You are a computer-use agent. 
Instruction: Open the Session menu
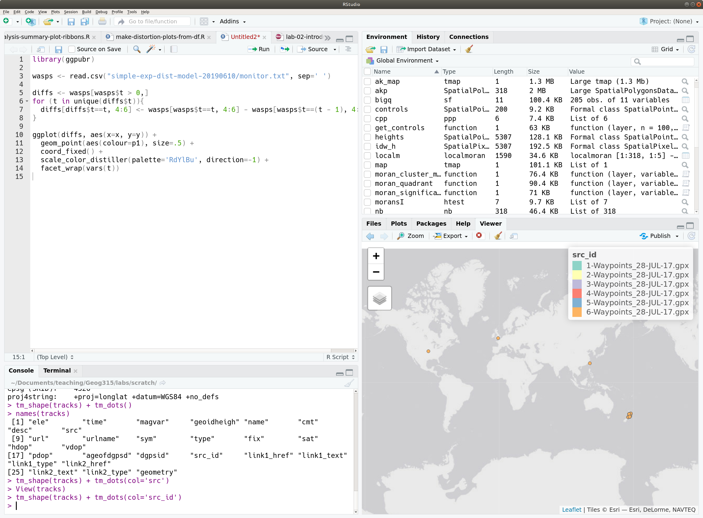pos(71,12)
